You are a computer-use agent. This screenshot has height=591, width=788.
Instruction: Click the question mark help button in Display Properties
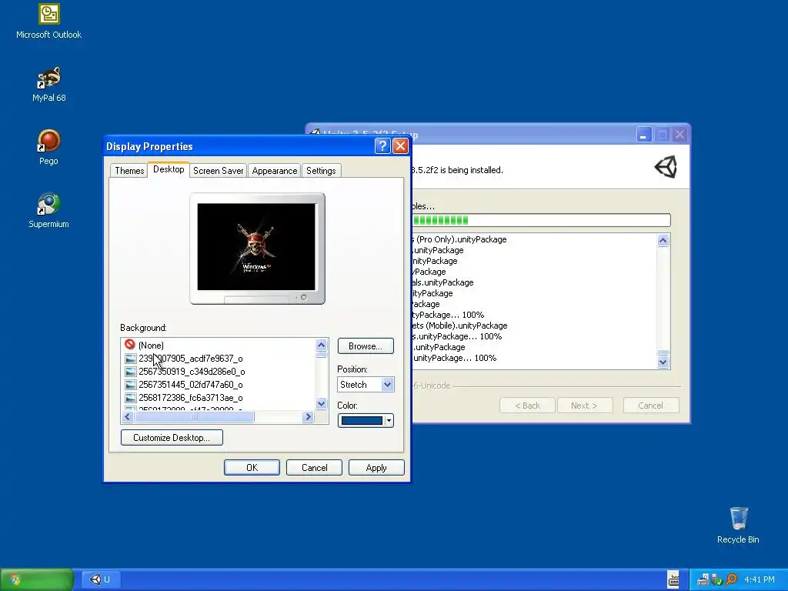(382, 146)
